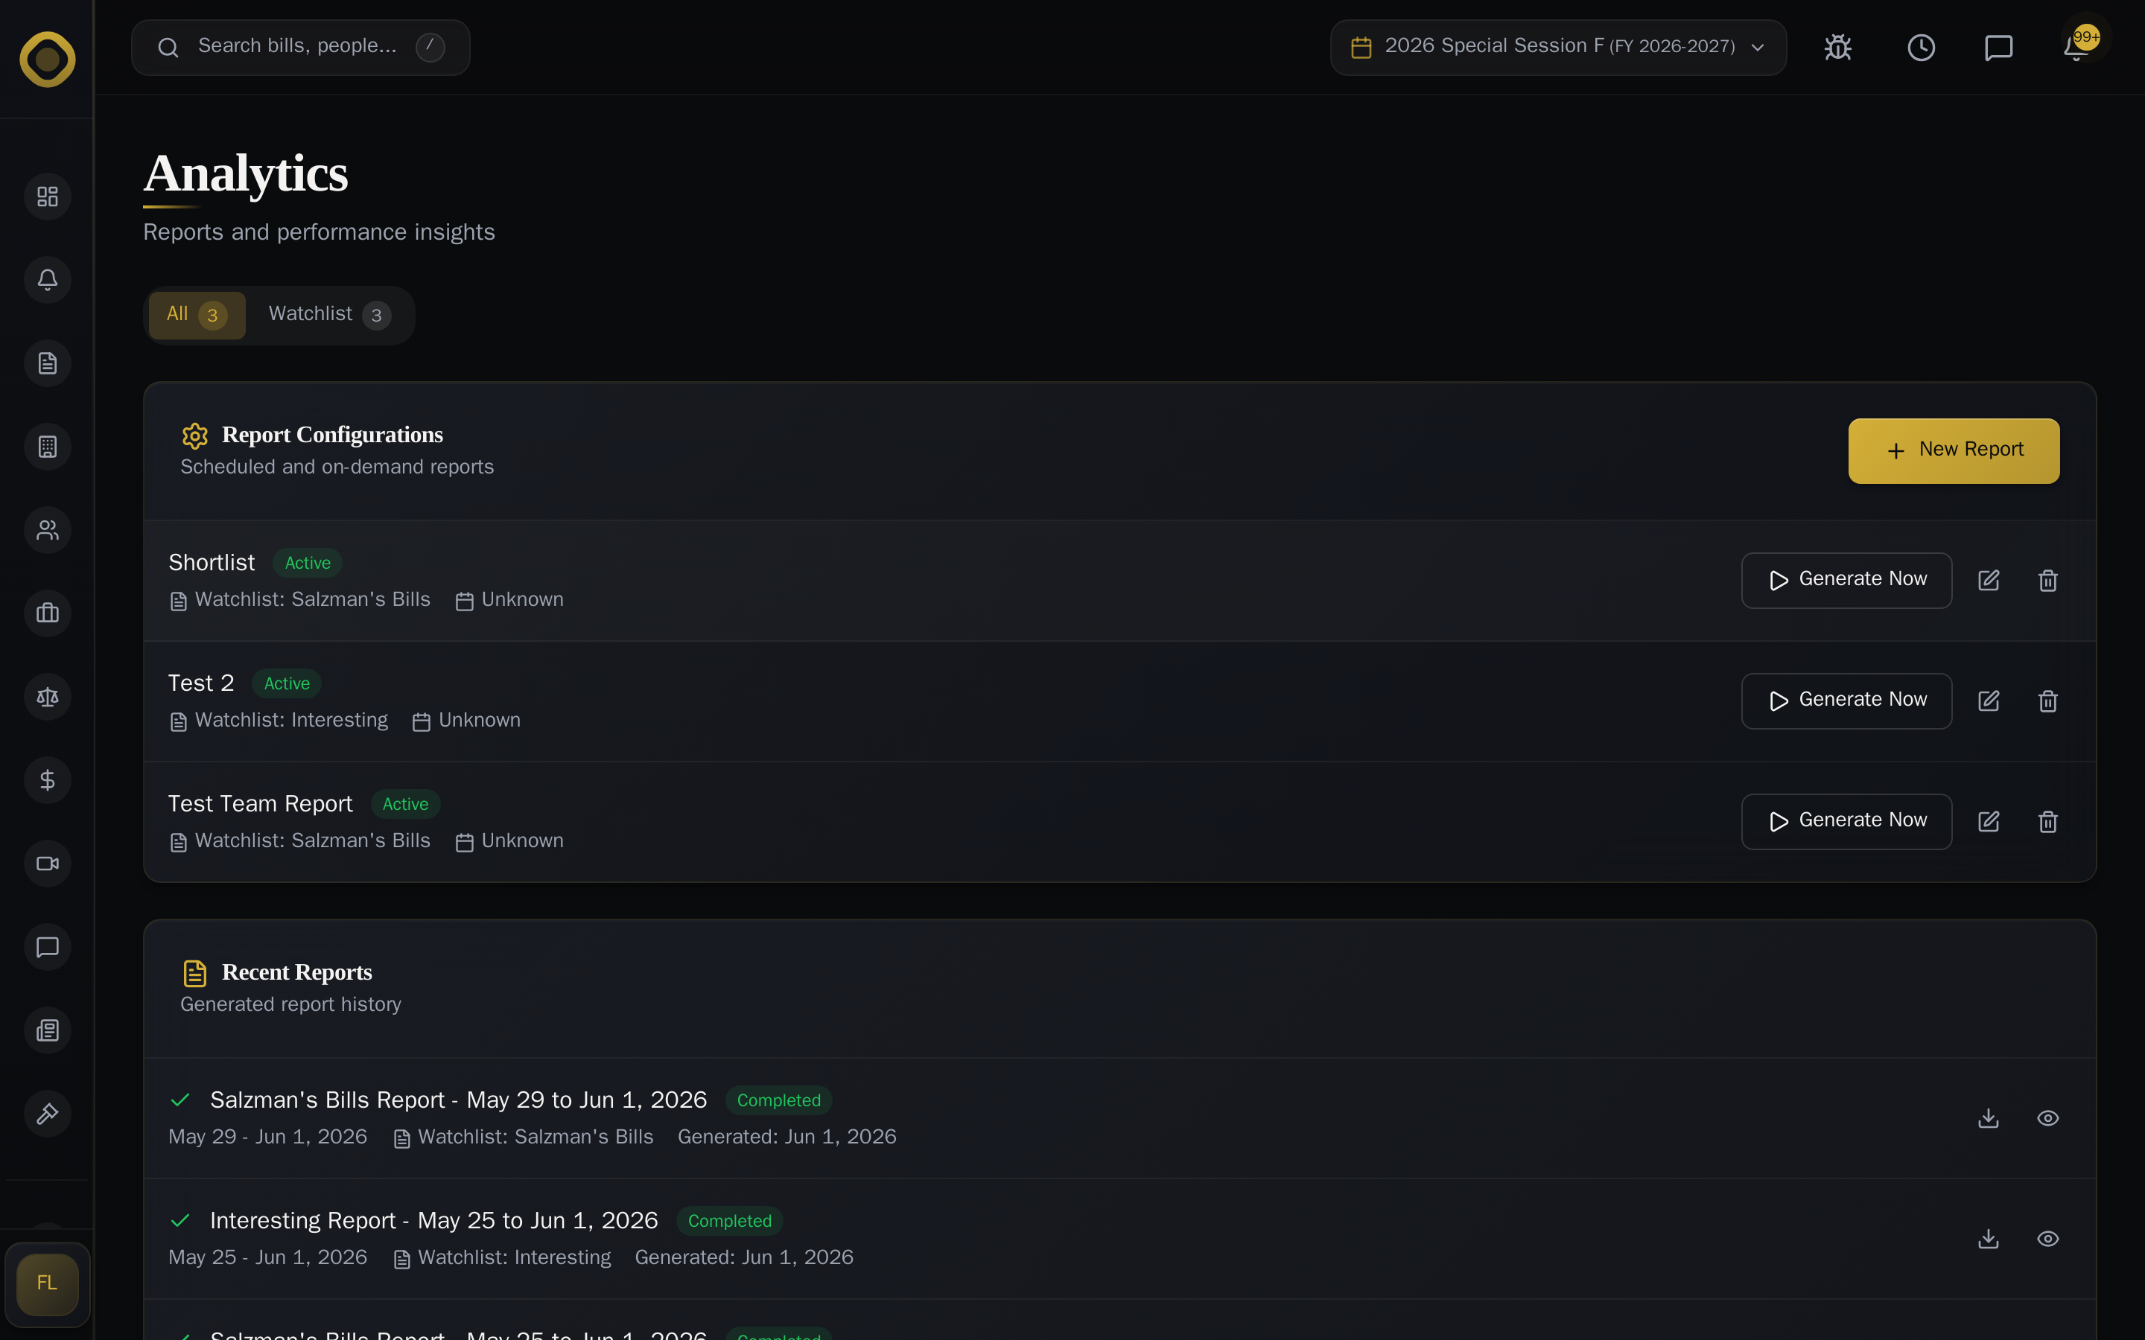Click the Unknown schedule under Test Team Report
The image size is (2145, 1340).
coord(522,841)
